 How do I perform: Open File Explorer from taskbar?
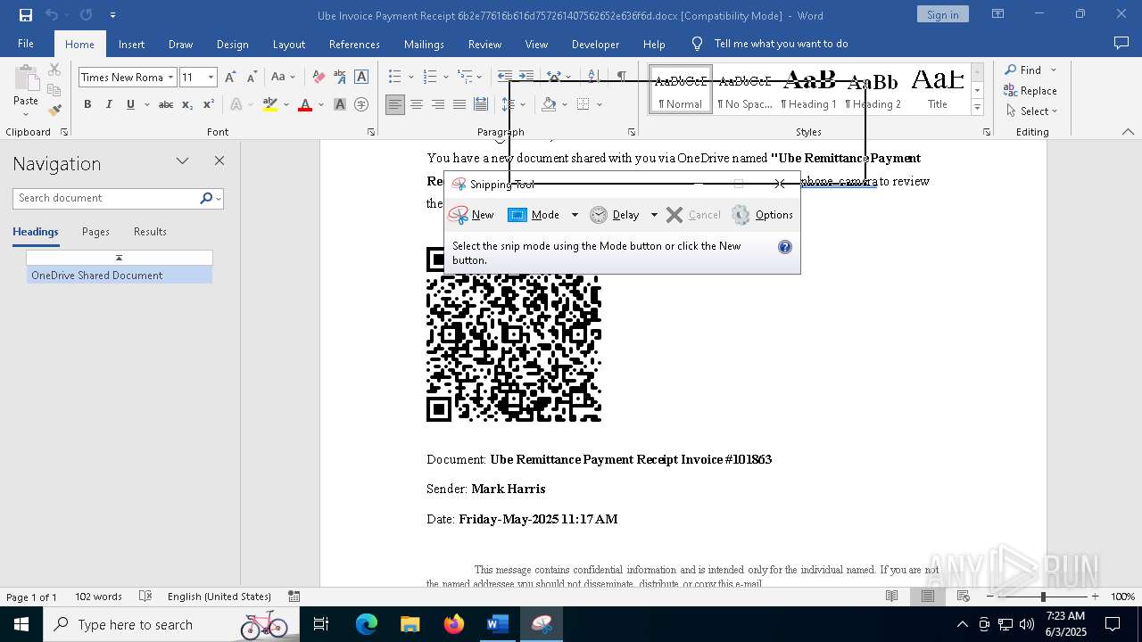point(410,624)
